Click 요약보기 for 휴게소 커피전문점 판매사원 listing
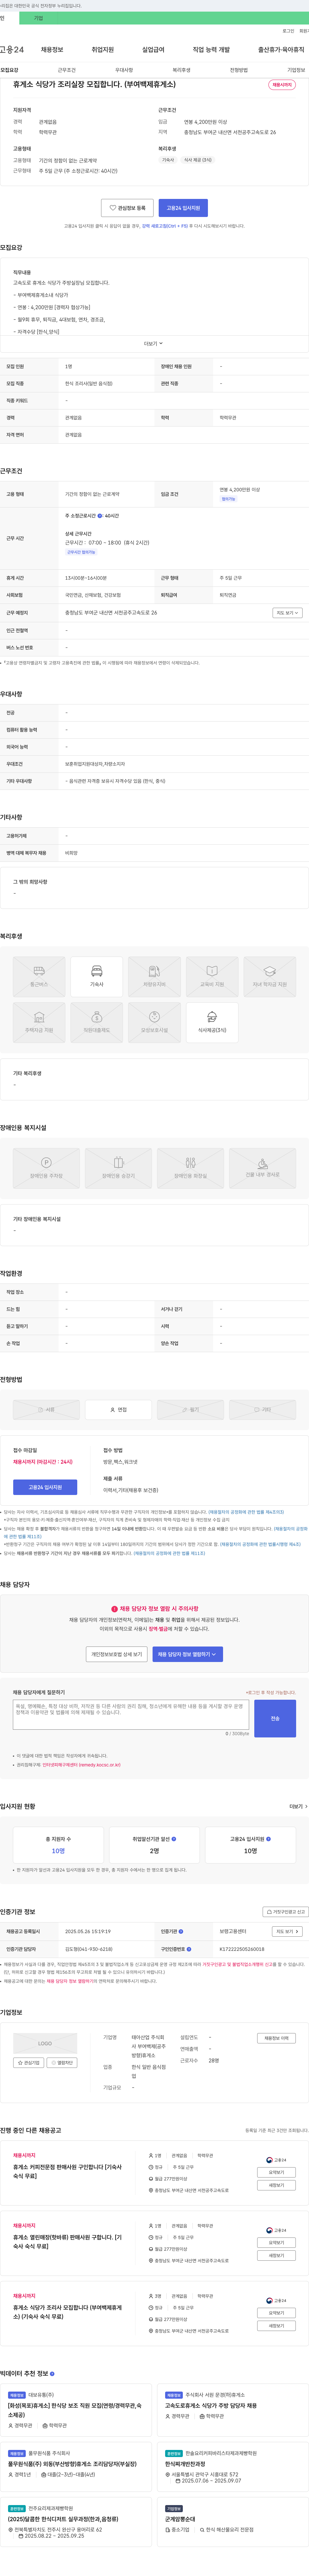 coord(276,2172)
